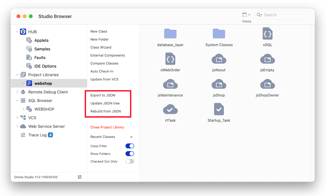Select the jsAbout remote form icon

[x=219, y=59]
